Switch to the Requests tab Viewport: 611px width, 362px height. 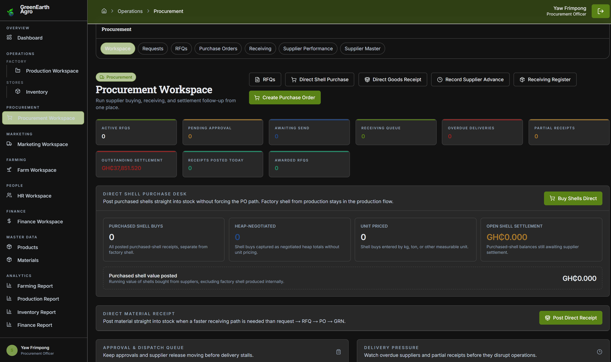point(153,48)
